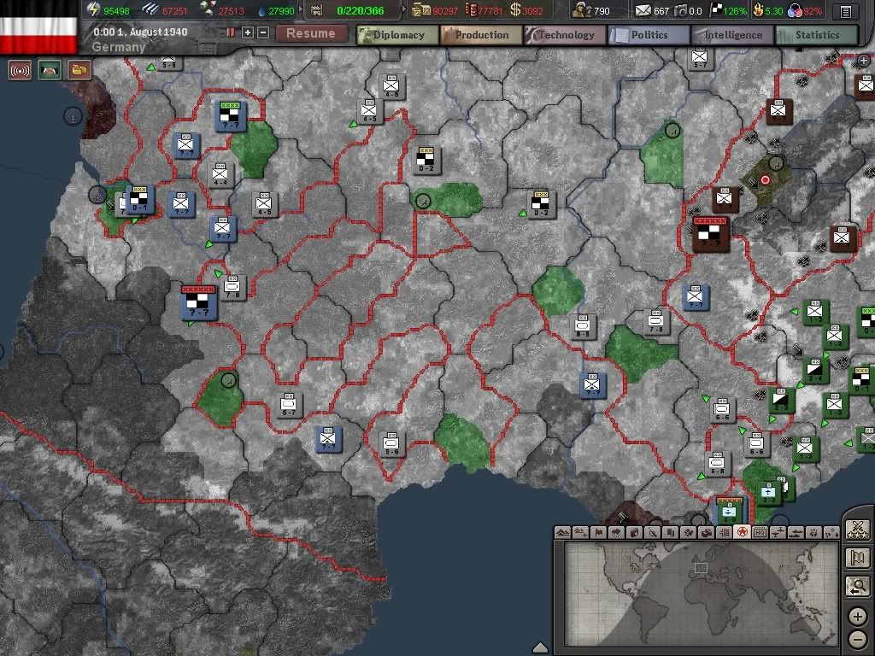Viewport: 875px width, 656px height.
Task: Open the Technology tab
Action: click(x=565, y=34)
